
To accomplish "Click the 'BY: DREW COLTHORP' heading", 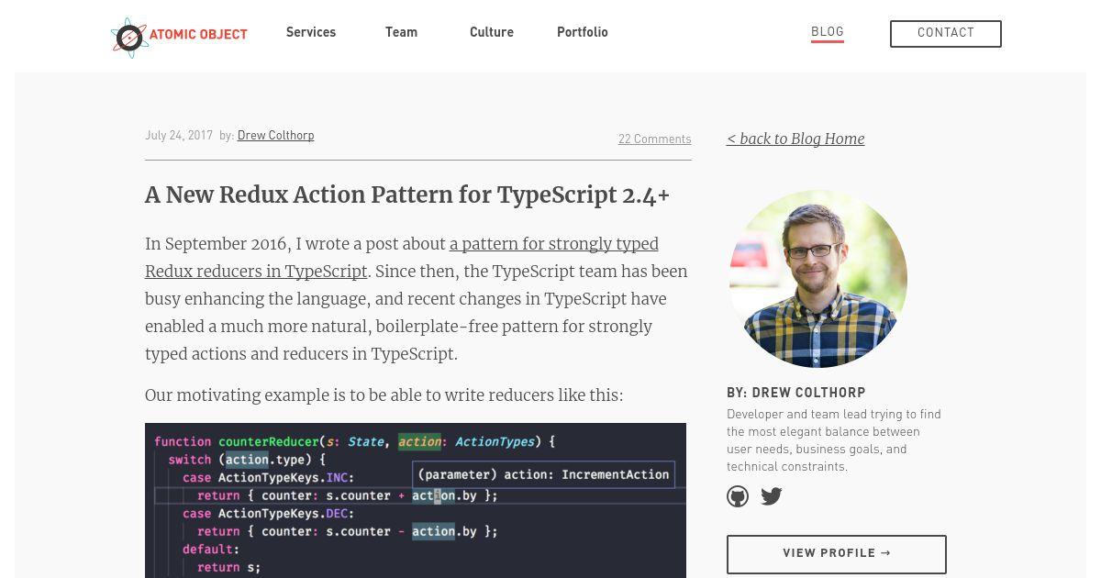I will [x=796, y=393].
